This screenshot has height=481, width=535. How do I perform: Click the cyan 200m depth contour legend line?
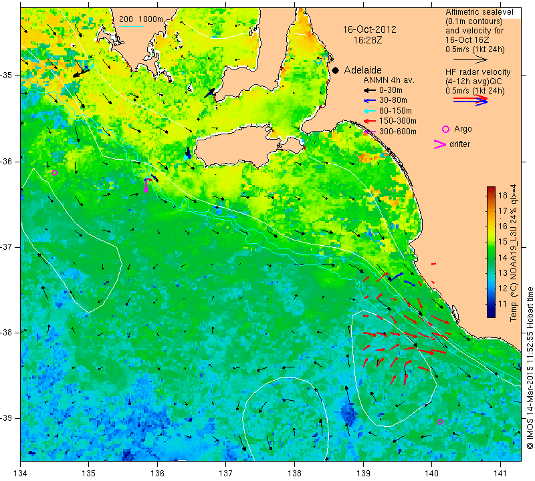132,27
